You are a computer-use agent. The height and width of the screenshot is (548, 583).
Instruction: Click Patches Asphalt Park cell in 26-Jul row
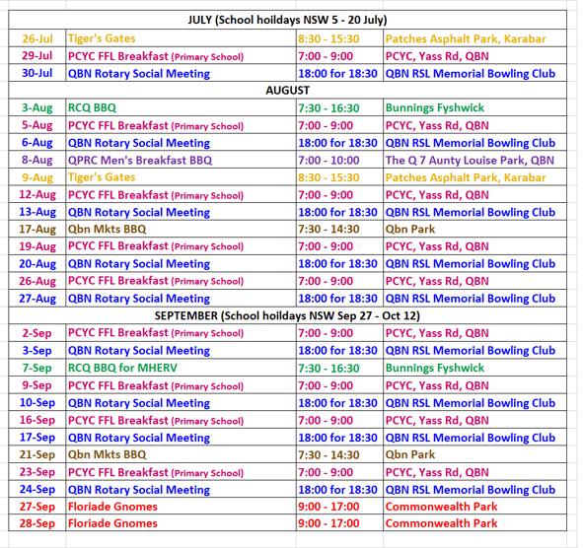click(x=474, y=38)
